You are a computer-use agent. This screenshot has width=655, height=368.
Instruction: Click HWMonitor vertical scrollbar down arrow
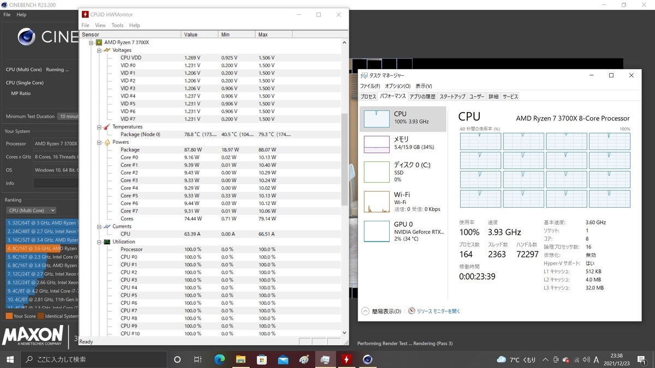pyautogui.click(x=344, y=333)
